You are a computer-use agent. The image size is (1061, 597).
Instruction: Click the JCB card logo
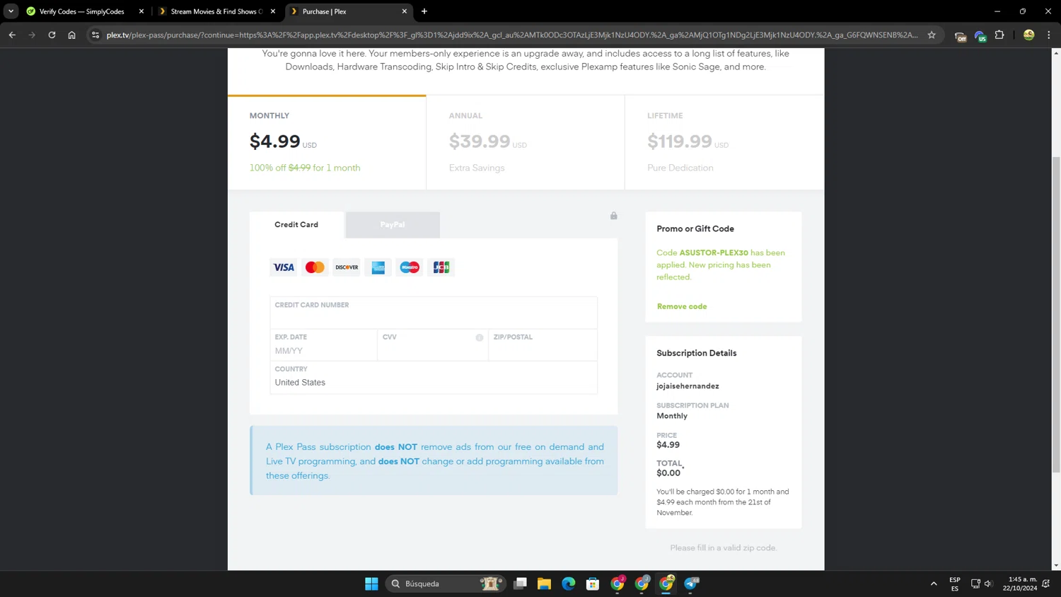coord(441,267)
